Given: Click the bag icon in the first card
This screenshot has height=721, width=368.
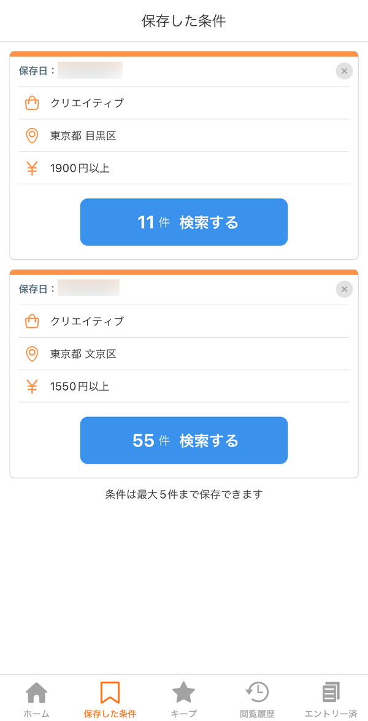Looking at the screenshot, I should (32, 103).
